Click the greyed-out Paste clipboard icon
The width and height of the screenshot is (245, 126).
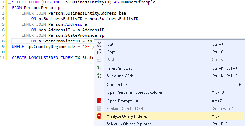coord(99,60)
